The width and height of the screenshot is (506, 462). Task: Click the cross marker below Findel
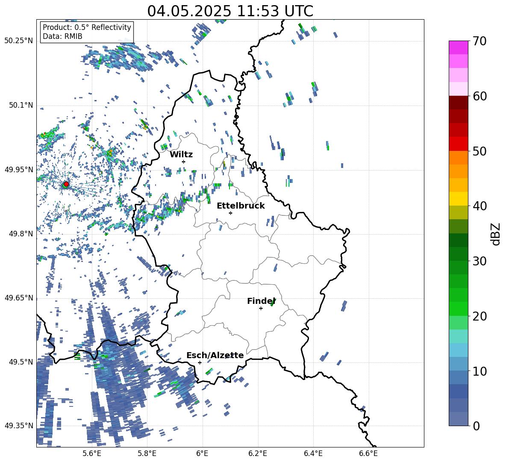tap(261, 309)
